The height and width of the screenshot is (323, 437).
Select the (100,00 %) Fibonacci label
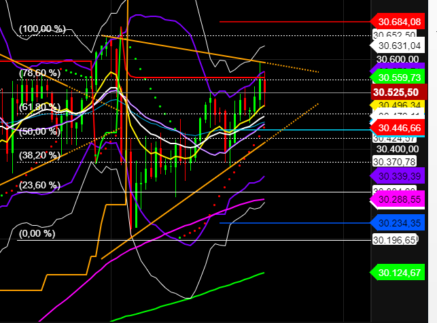(42, 29)
